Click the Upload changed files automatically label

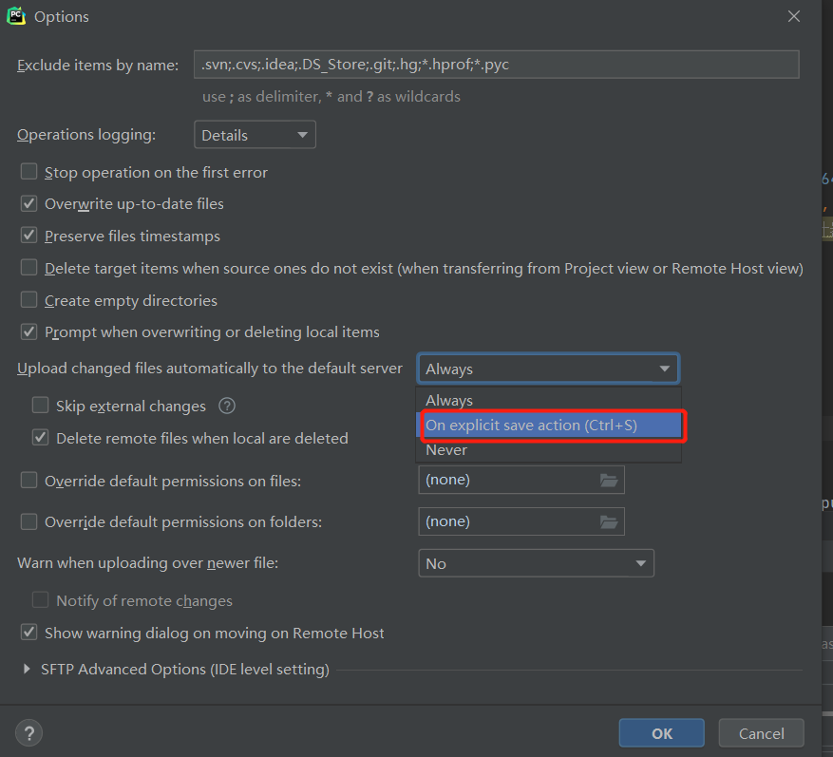pyautogui.click(x=210, y=369)
